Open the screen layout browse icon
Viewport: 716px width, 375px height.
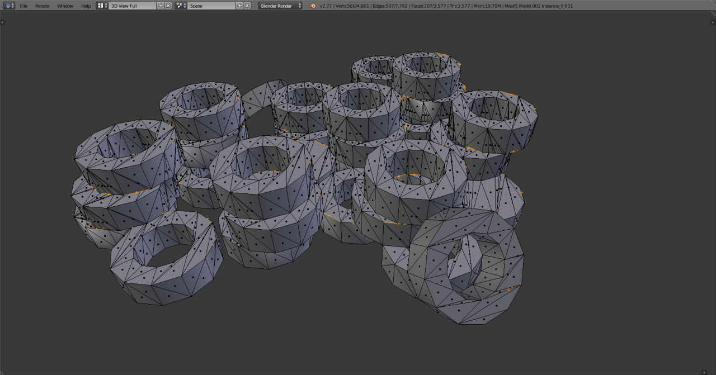tap(102, 6)
